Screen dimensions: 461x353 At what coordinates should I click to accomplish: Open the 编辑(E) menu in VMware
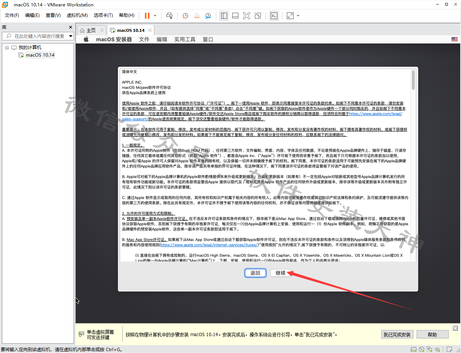coord(32,15)
